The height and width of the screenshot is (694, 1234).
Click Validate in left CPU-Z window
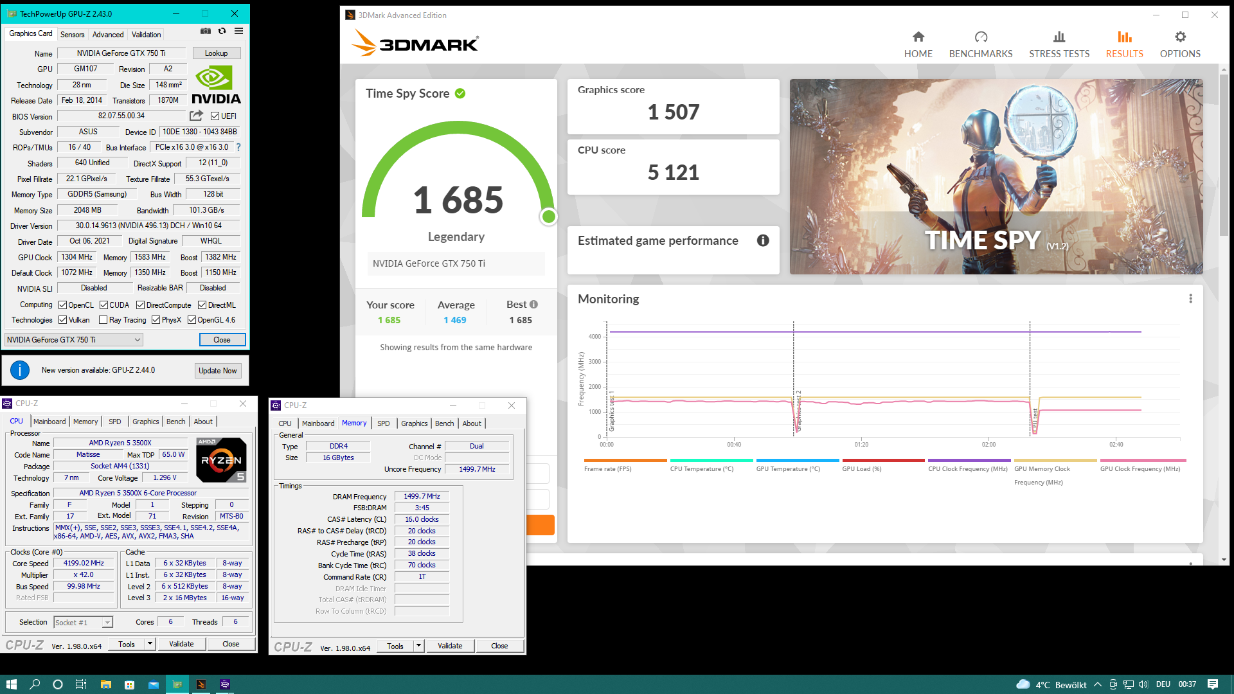(181, 644)
